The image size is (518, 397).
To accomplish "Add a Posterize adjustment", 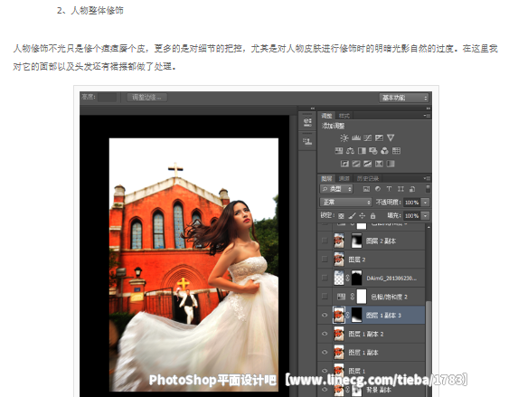I will [356, 164].
